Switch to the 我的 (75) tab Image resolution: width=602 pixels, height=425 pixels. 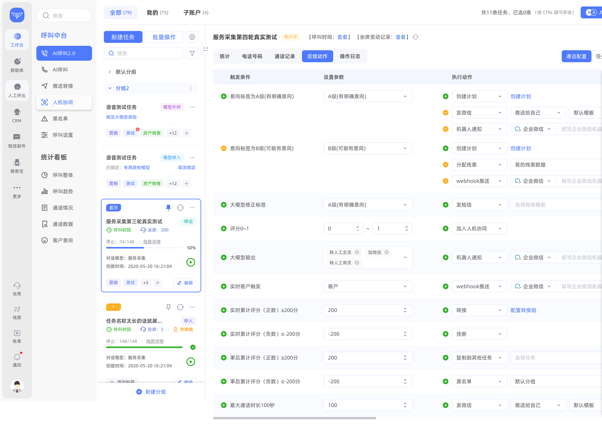coord(157,12)
